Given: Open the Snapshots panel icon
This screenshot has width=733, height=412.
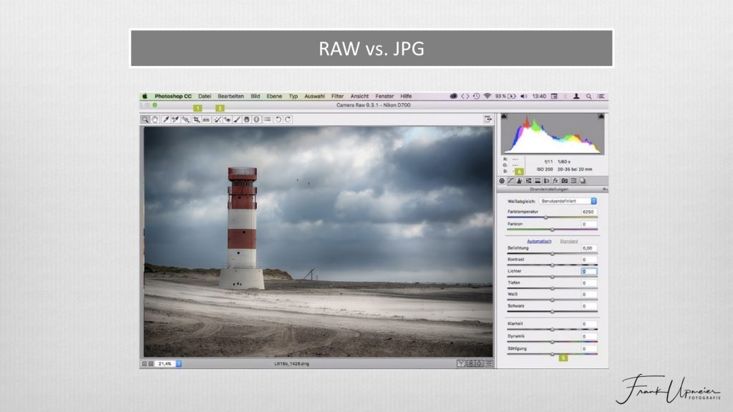Looking at the screenshot, I should pos(583,181).
